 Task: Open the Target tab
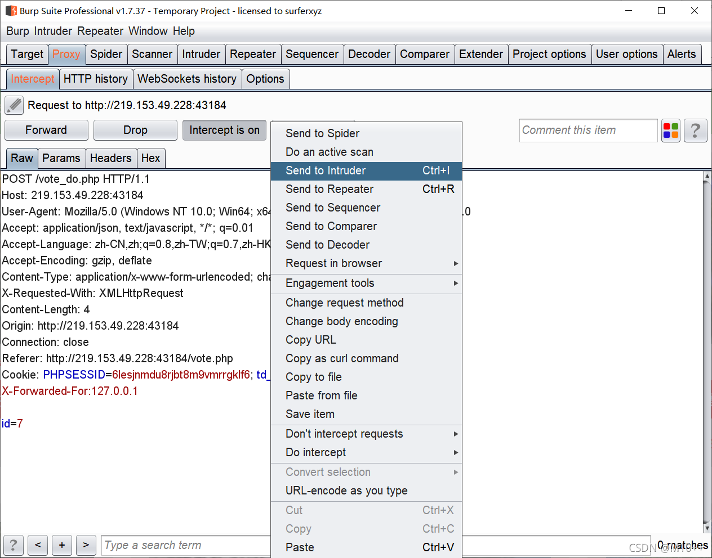tap(27, 54)
